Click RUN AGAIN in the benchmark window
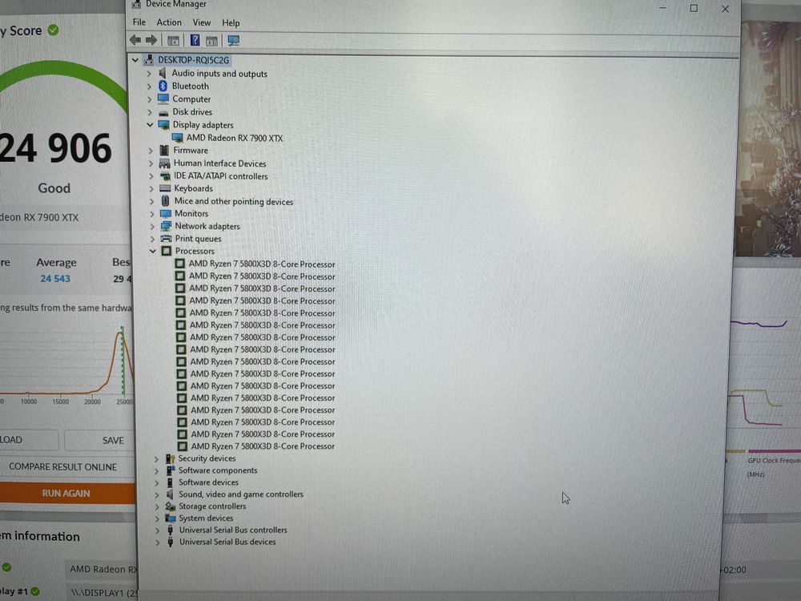The image size is (801, 601). 67,493
